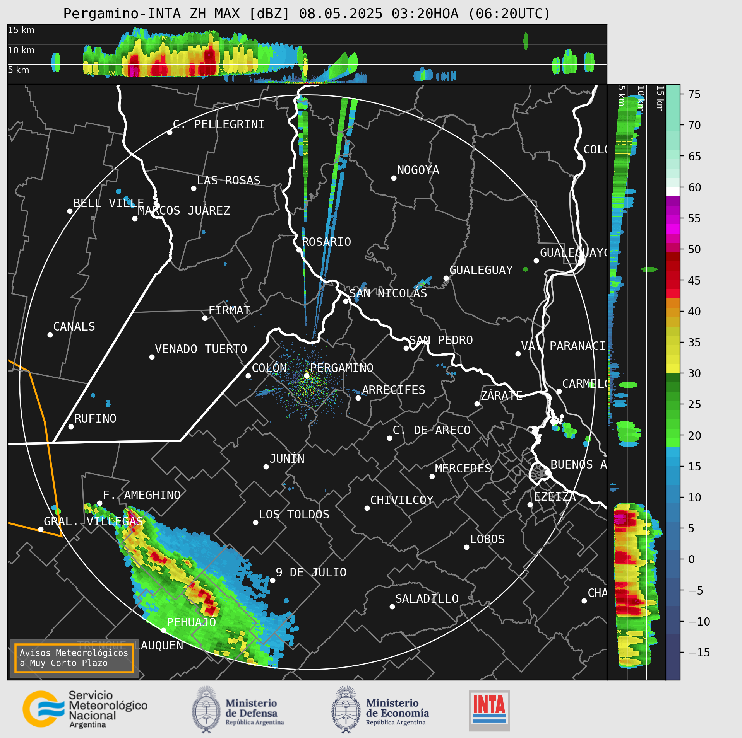
Task: Click the NOGOYA label
Action: (x=418, y=170)
